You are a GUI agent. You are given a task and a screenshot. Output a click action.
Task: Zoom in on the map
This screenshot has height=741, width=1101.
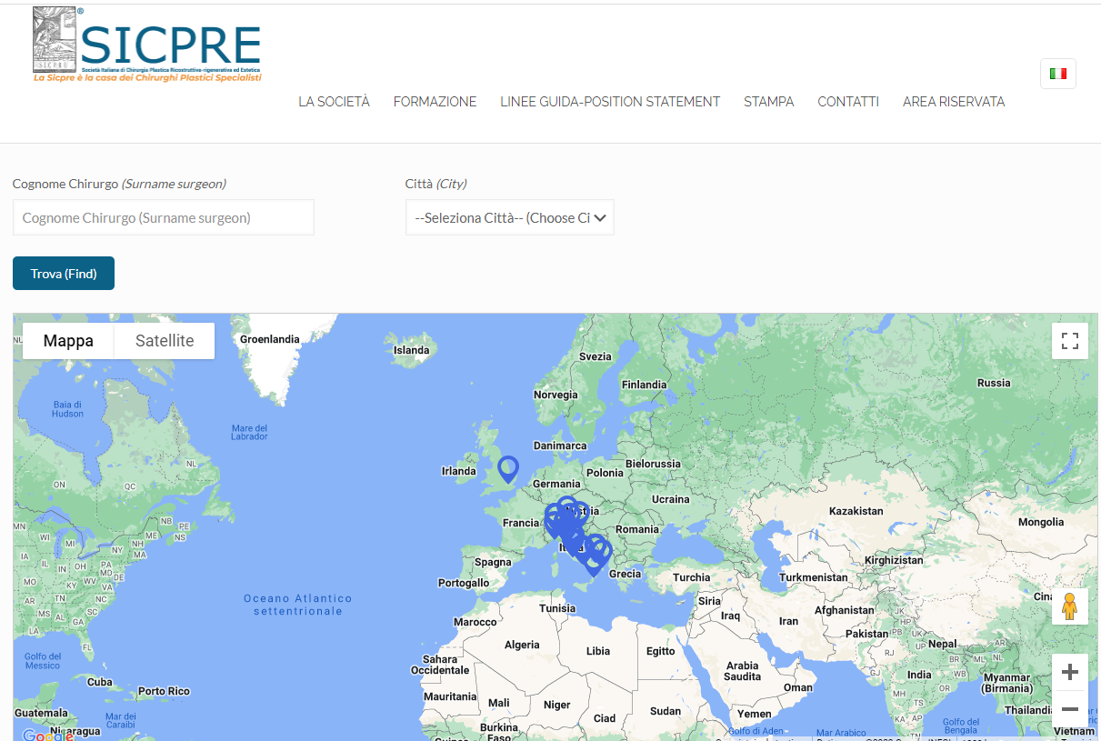point(1069,672)
